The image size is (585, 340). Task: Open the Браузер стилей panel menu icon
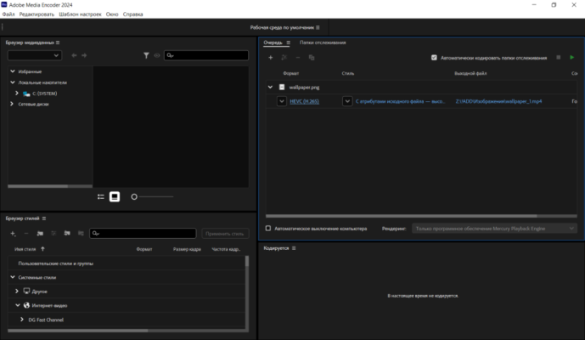point(44,218)
